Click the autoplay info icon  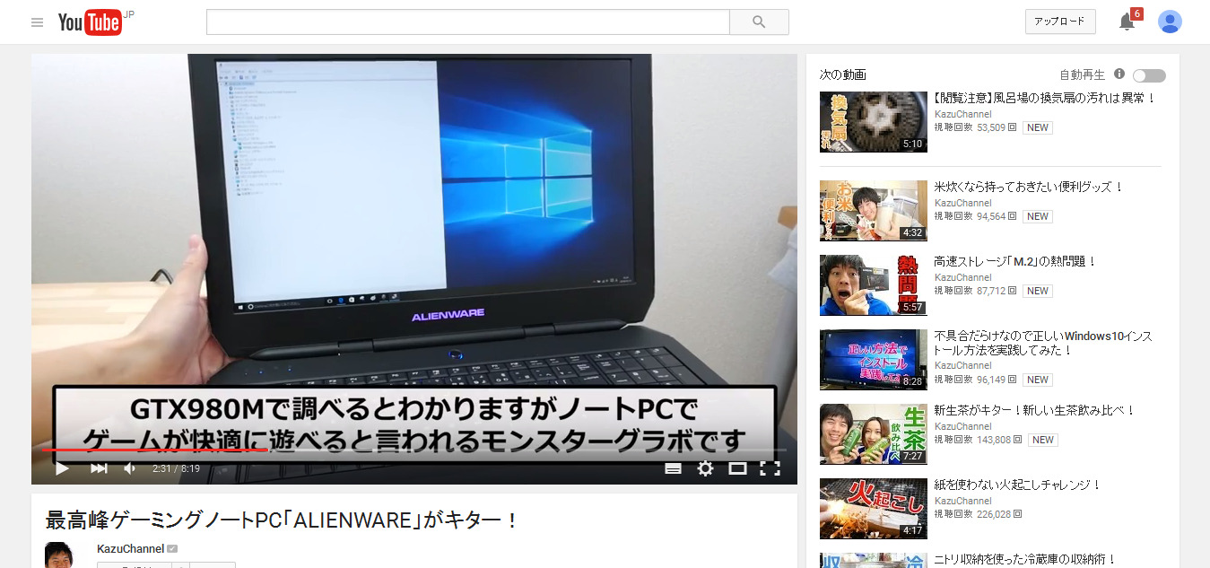click(1119, 74)
